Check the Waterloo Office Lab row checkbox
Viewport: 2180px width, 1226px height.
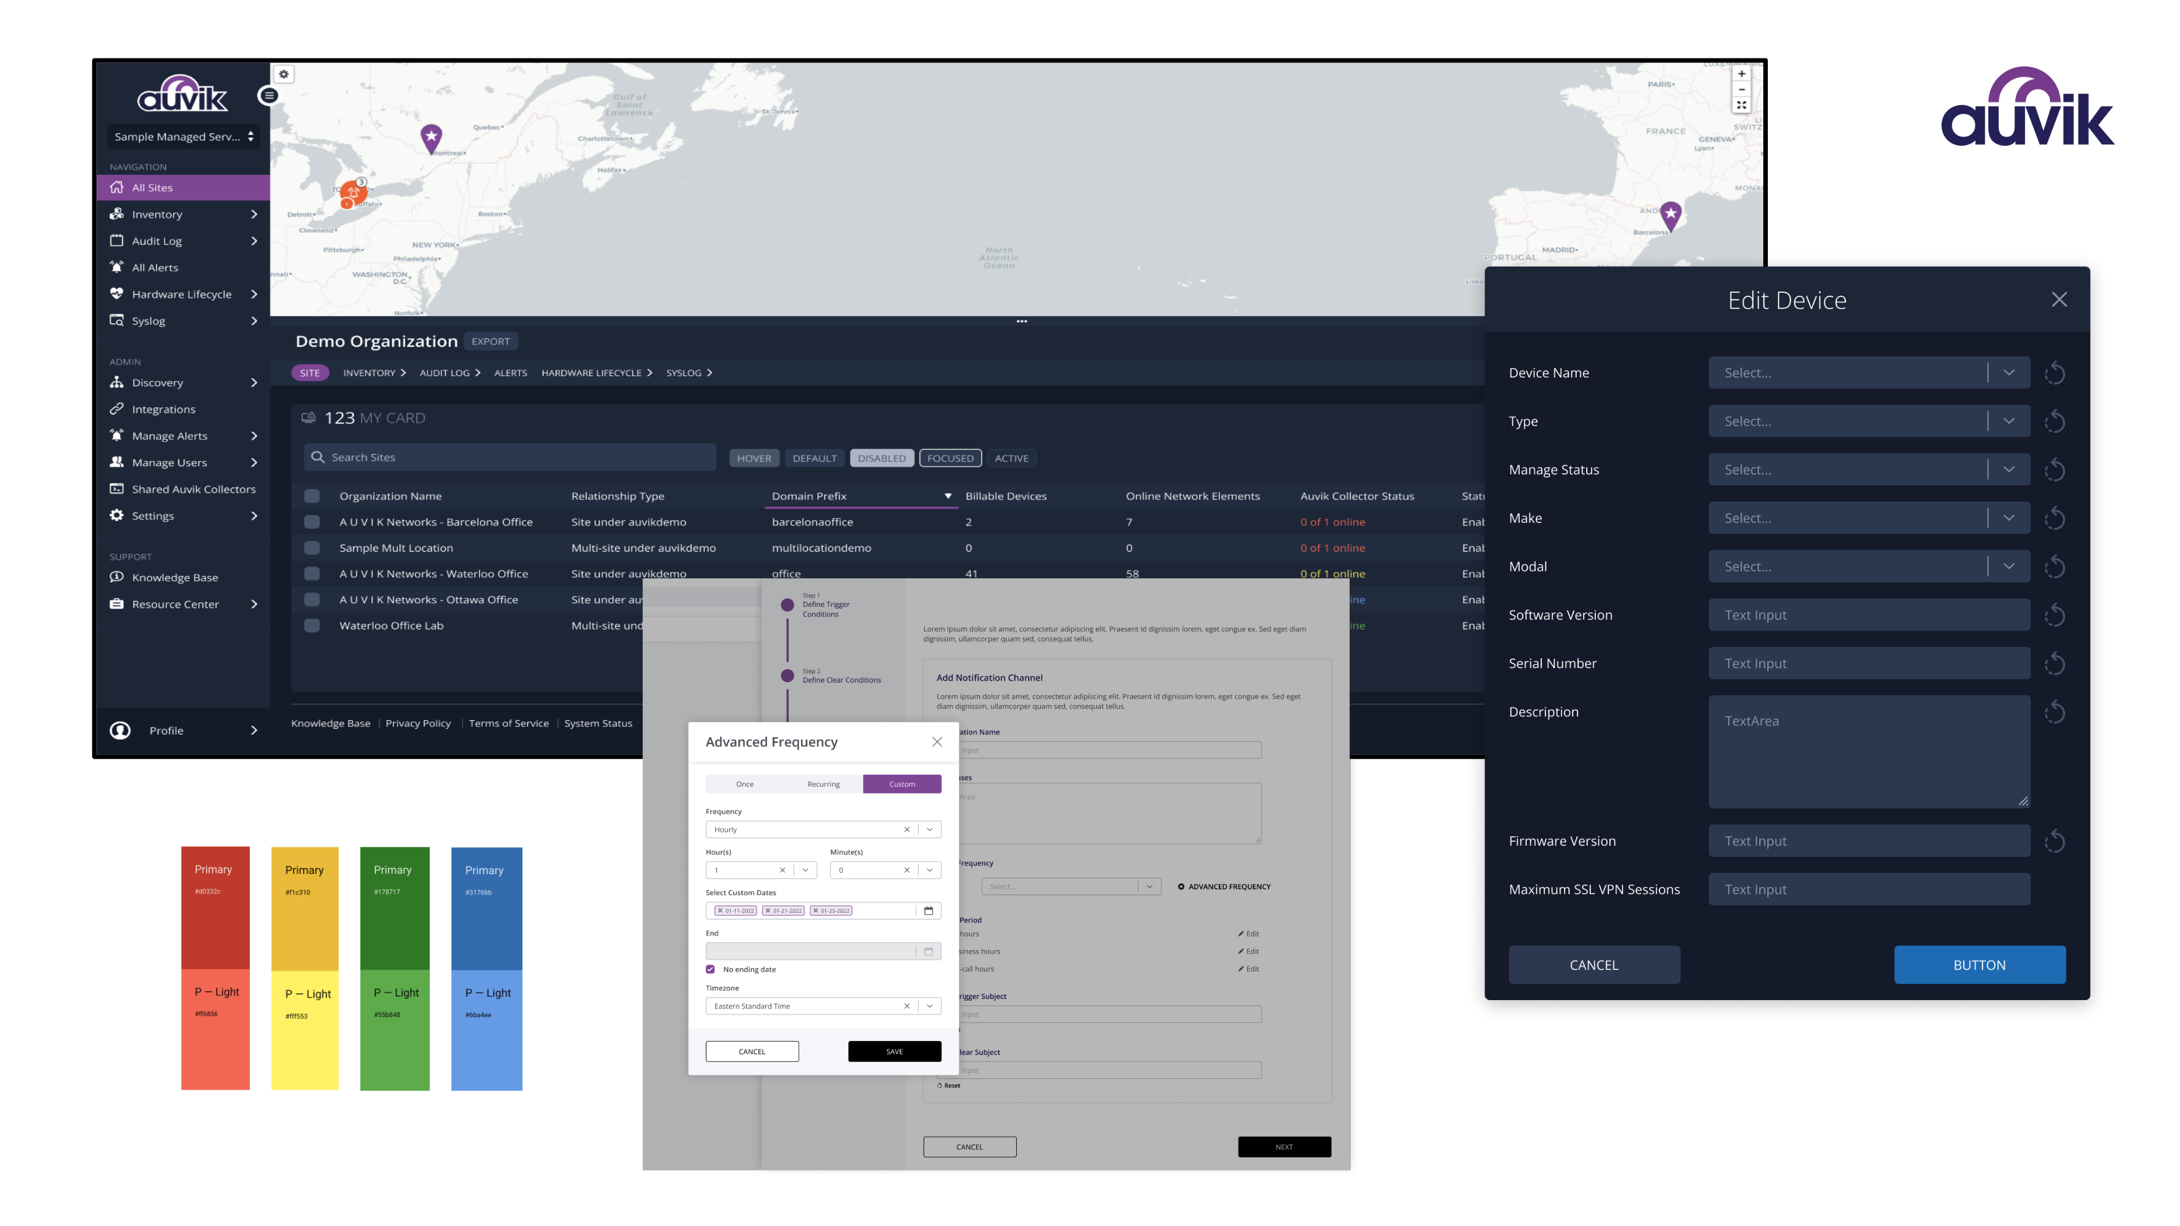point(312,626)
